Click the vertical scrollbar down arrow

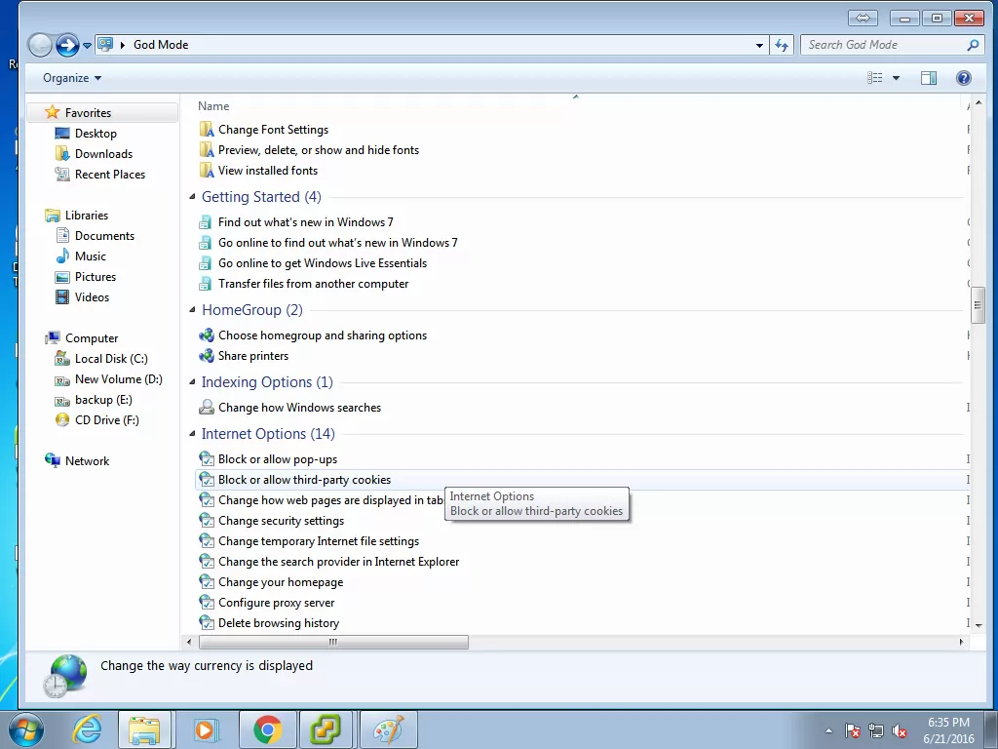coord(979,625)
